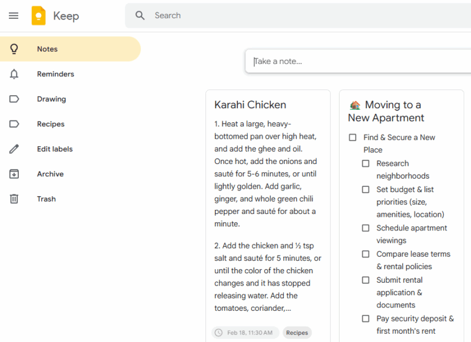Screen dimensions: 471x342
Task: Click the Trash can icon
Action: tap(14, 199)
